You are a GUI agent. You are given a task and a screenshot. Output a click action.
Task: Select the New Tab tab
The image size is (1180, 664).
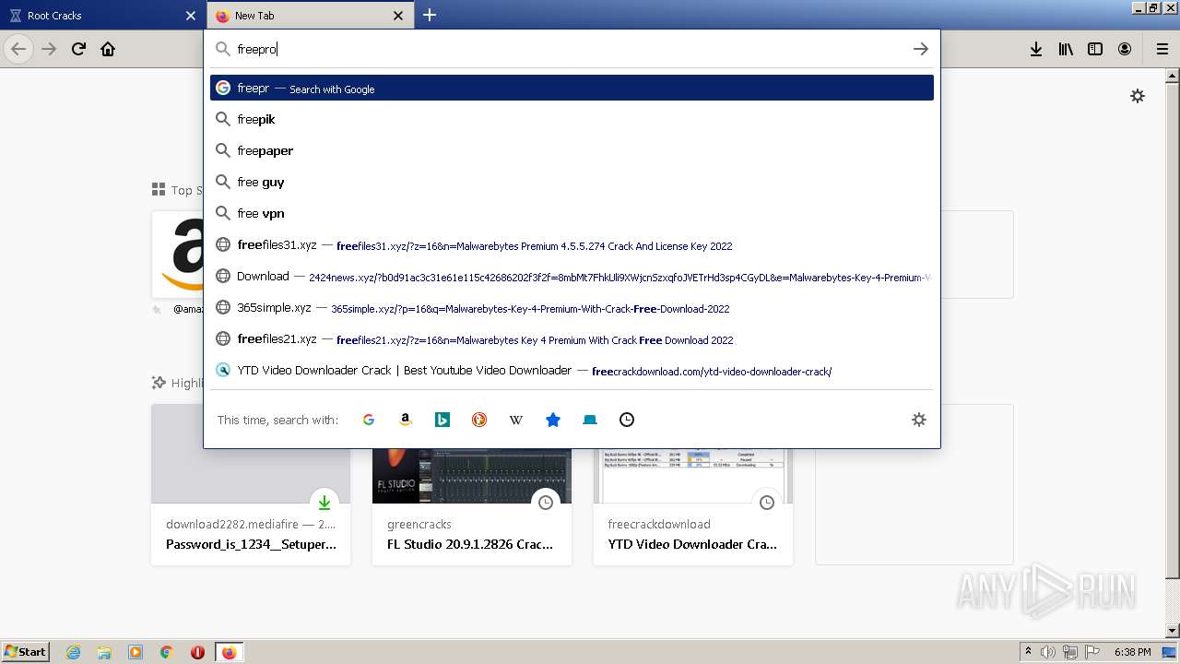click(x=311, y=15)
